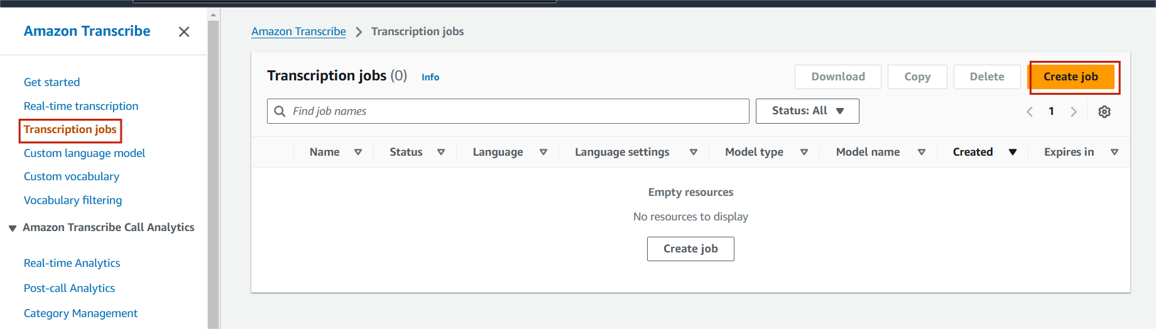Viewport: 1156px width, 329px height.
Task: Open Post-call Analytics page
Action: pos(69,288)
